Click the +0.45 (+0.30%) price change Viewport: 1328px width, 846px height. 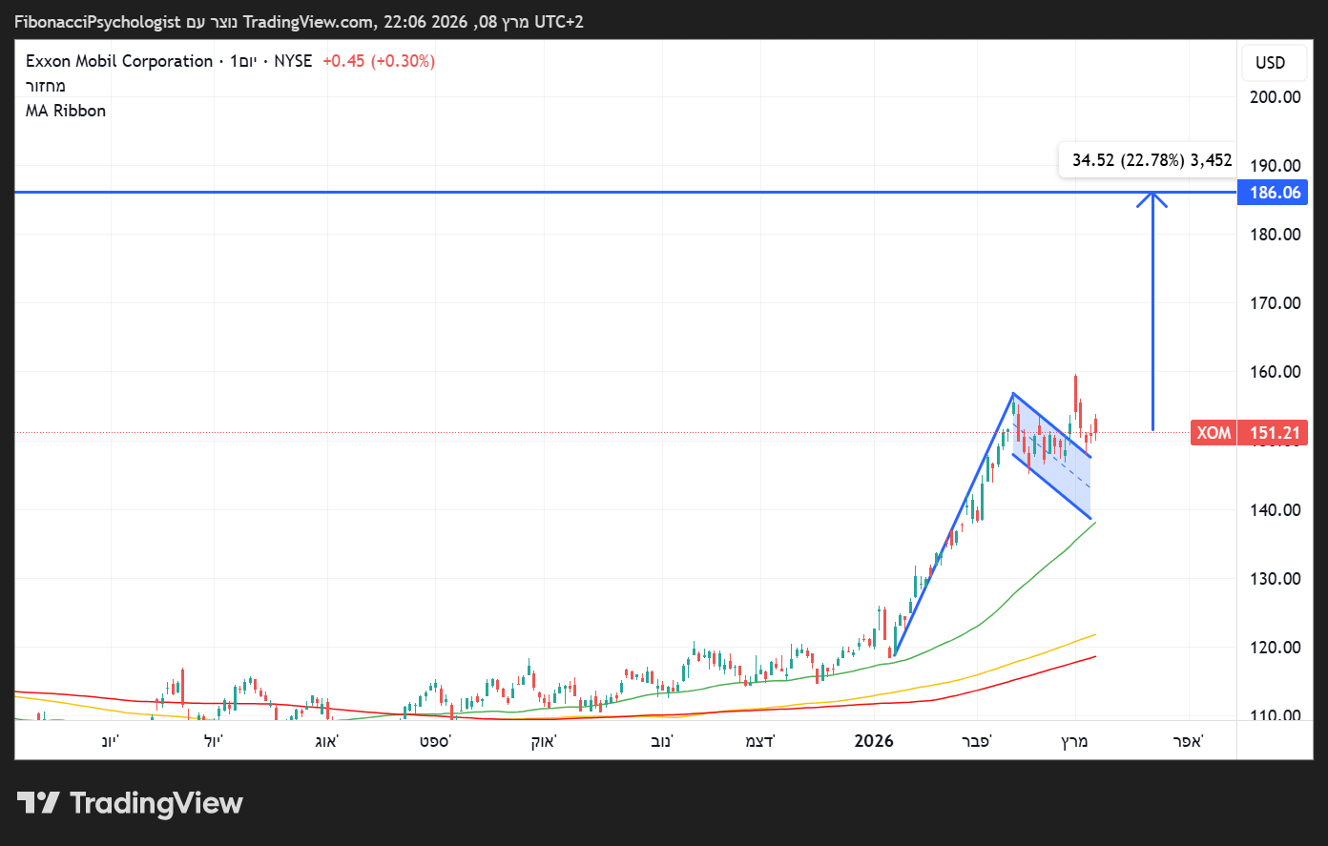coord(379,61)
